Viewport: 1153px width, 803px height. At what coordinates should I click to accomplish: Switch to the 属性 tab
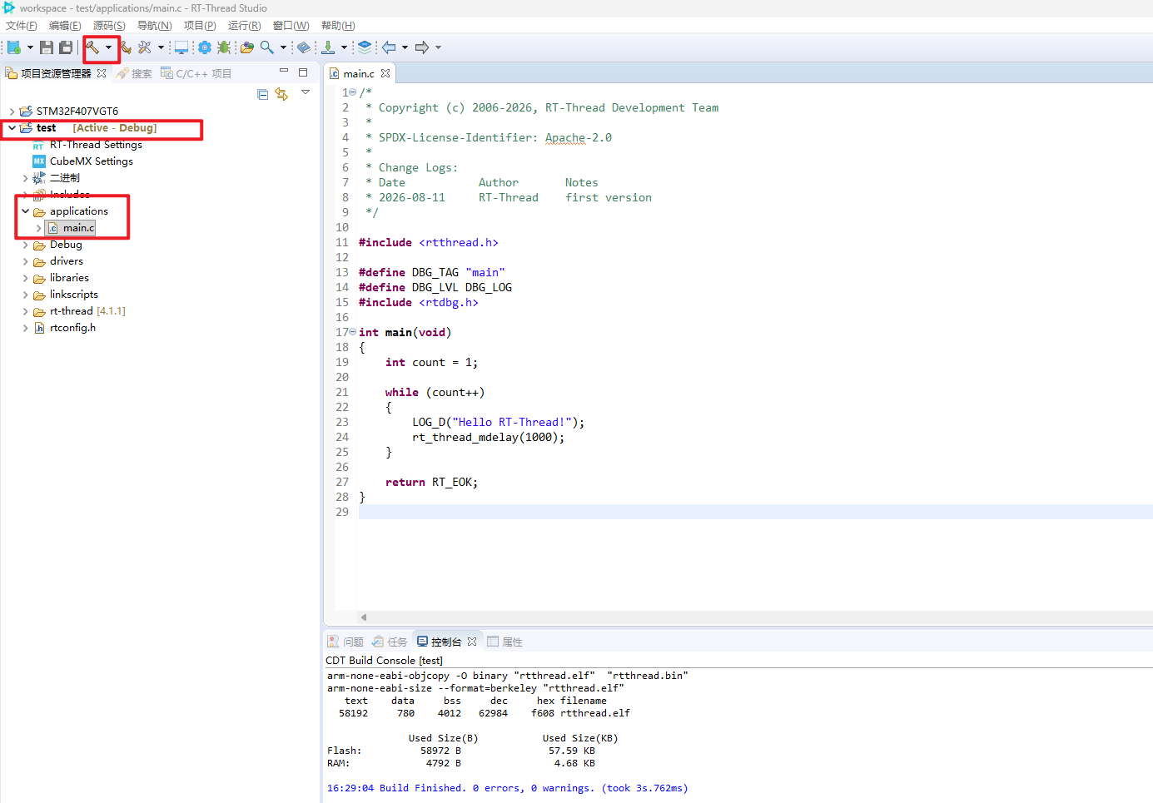(x=504, y=642)
